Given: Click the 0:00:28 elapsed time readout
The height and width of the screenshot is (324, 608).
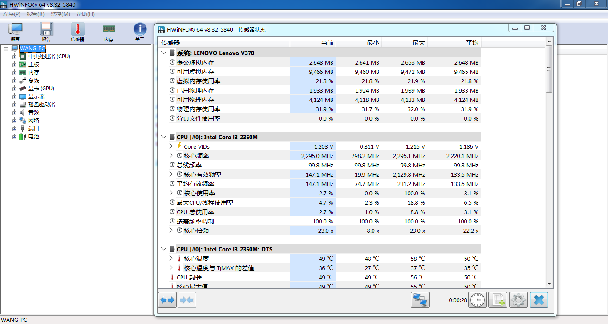Looking at the screenshot, I should click(458, 300).
